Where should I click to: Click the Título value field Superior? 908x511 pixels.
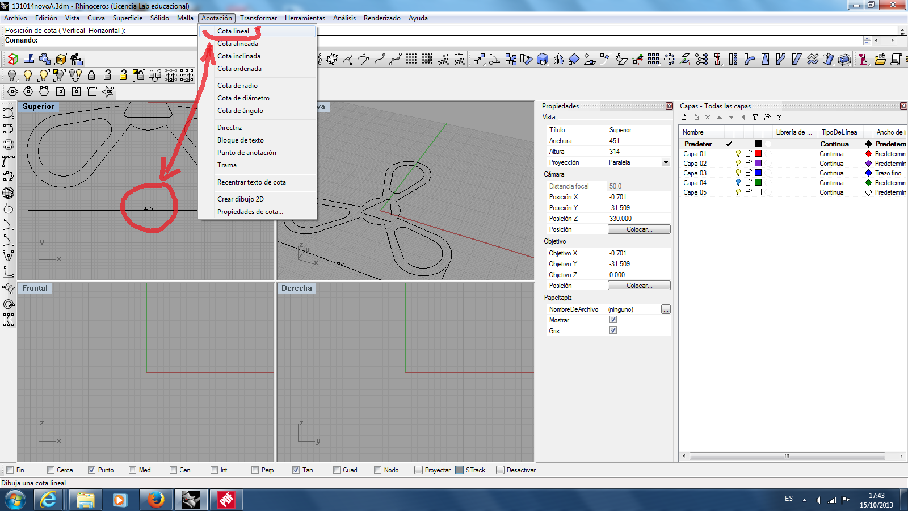(x=638, y=130)
